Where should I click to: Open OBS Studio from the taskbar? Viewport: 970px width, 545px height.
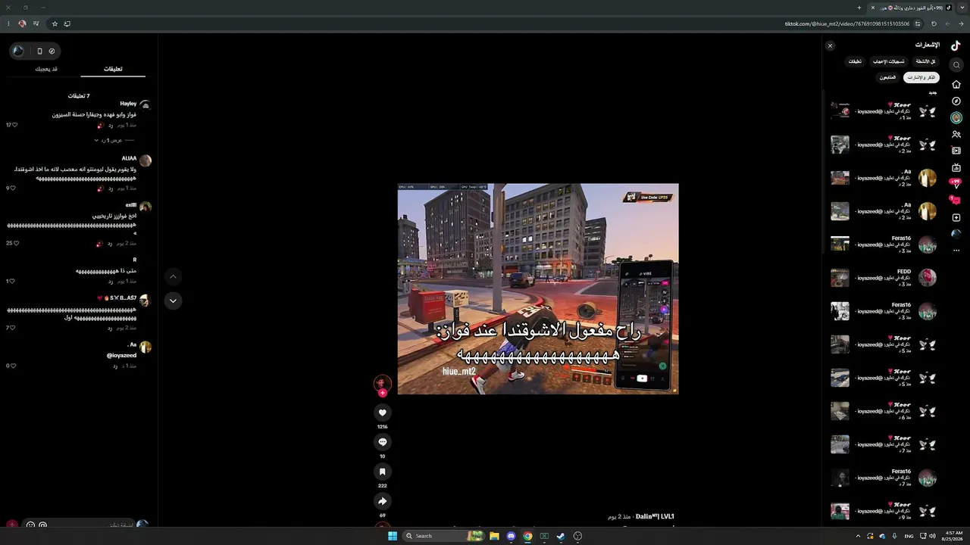click(x=577, y=536)
